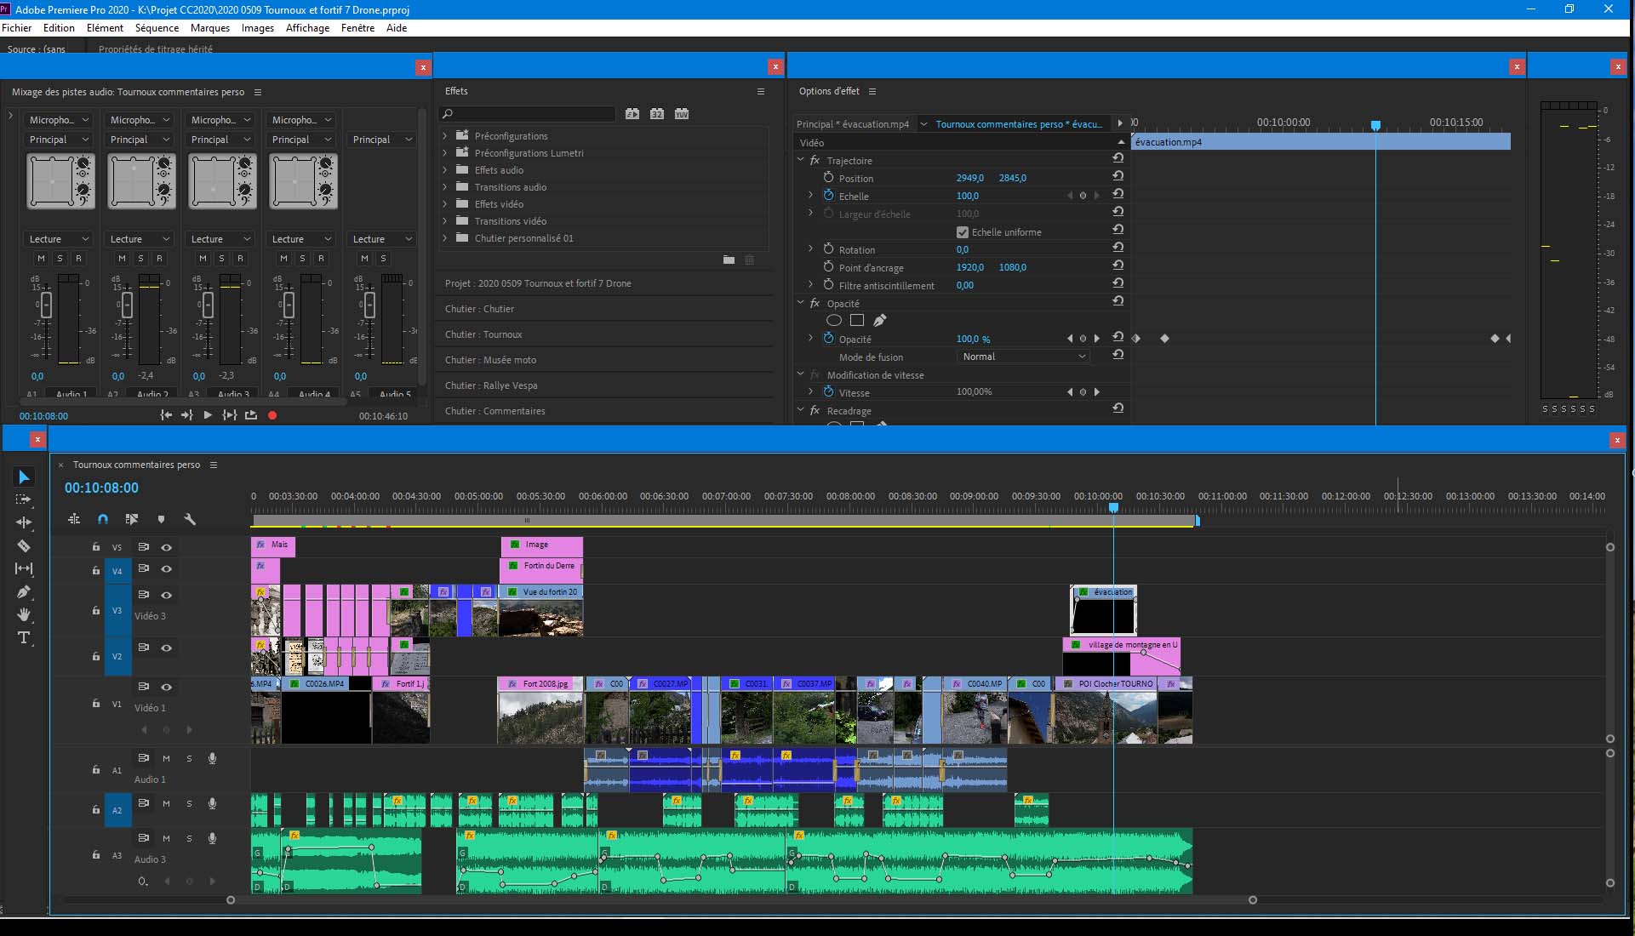Image resolution: width=1635 pixels, height=936 pixels.
Task: Expand the Préconfigurations folder
Action: (444, 136)
